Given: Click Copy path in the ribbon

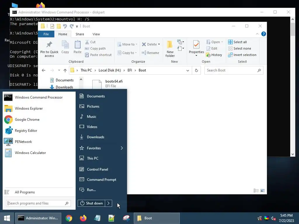Looking at the screenshot, I should tap(95, 48).
